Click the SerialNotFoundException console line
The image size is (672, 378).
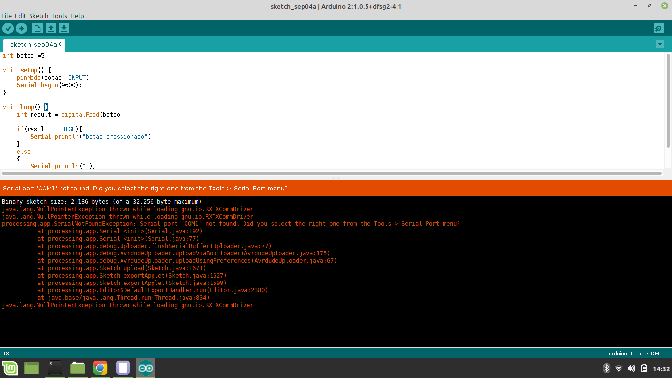[x=231, y=224]
